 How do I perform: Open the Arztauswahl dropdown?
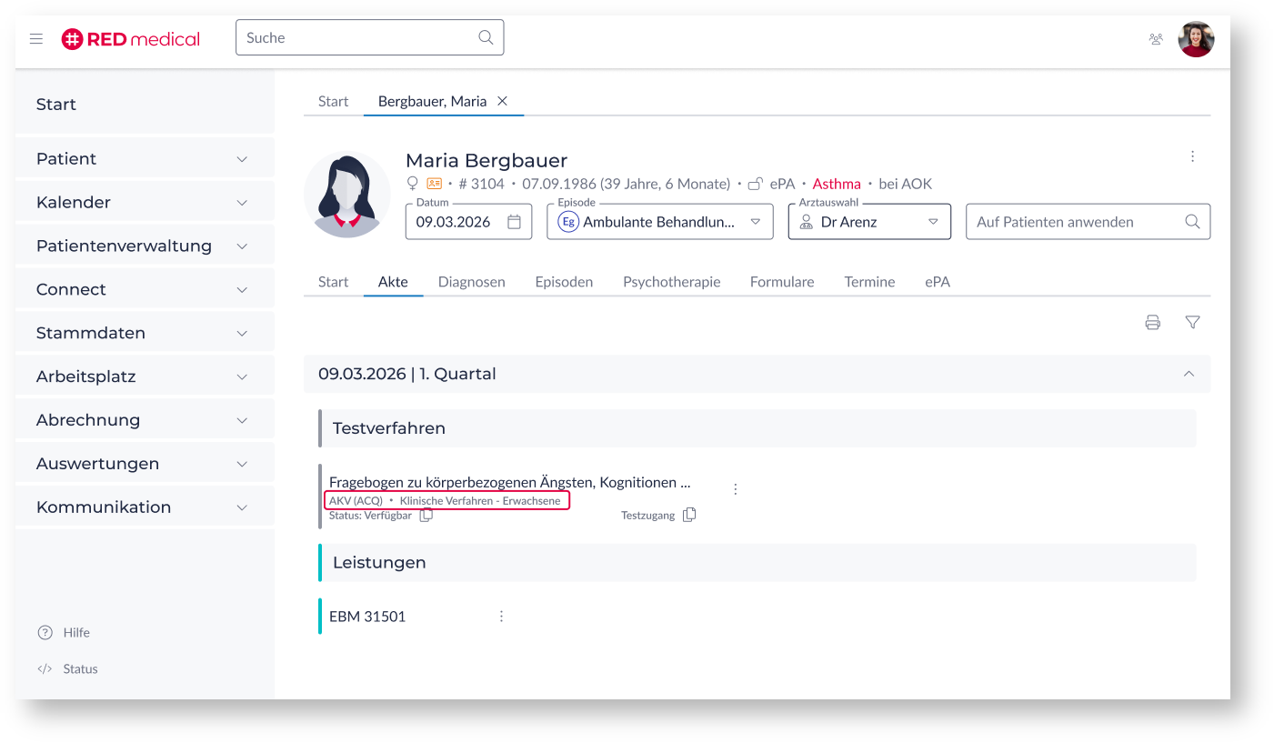coord(932,222)
